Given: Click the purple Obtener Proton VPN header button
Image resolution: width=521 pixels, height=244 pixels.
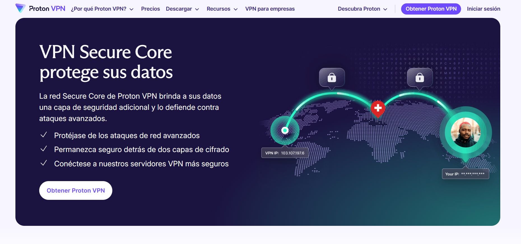Looking at the screenshot, I should point(431,9).
